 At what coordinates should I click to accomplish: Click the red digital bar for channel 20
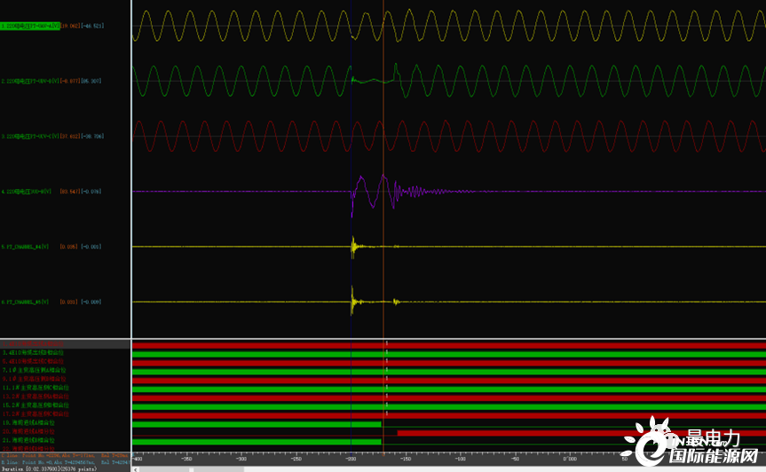pyautogui.click(x=581, y=433)
